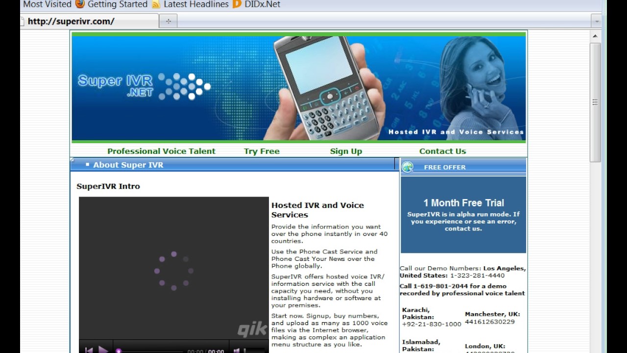Play the SuperIVR intro video
Viewport: 627px width, 353px height.
103,350
